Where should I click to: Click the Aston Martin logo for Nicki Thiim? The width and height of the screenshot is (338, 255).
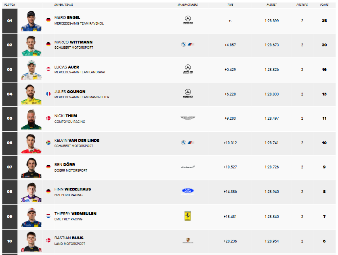pyautogui.click(x=188, y=118)
